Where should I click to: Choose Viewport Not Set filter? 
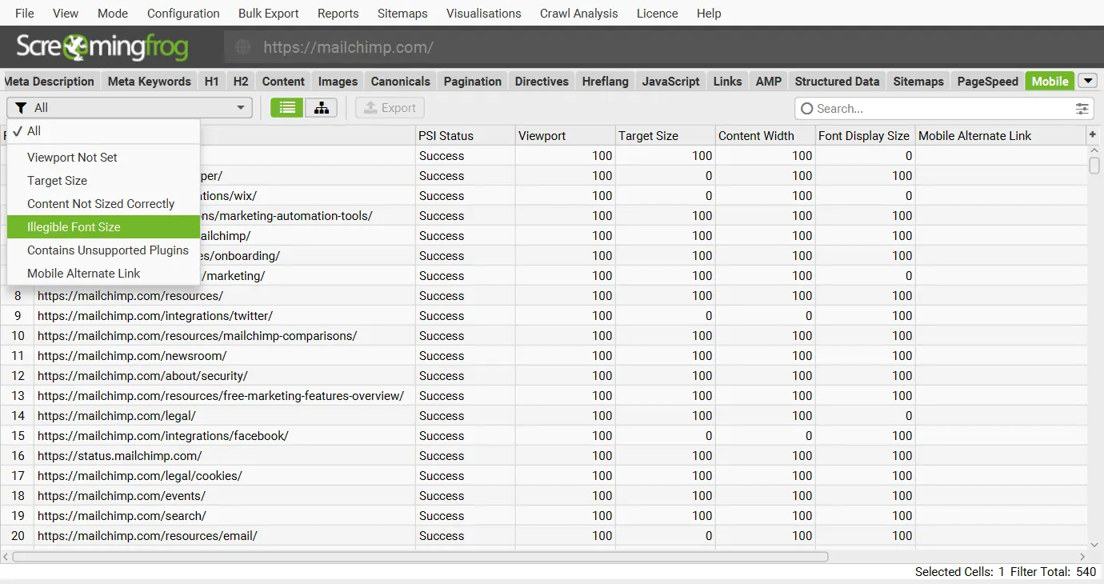click(x=72, y=158)
